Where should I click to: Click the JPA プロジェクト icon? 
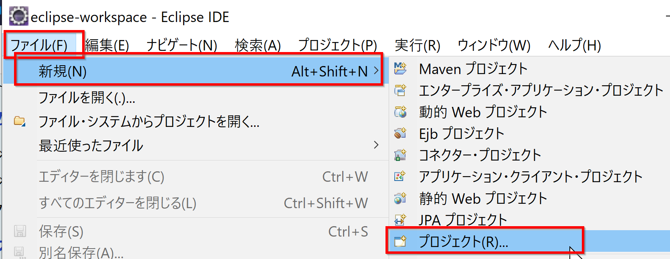(x=400, y=220)
